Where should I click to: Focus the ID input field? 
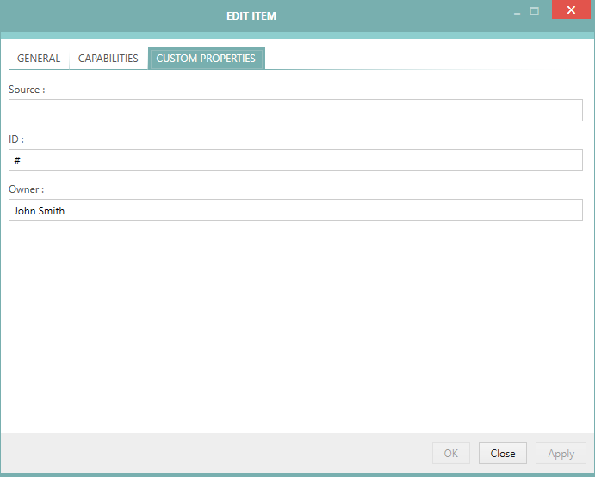tap(295, 160)
